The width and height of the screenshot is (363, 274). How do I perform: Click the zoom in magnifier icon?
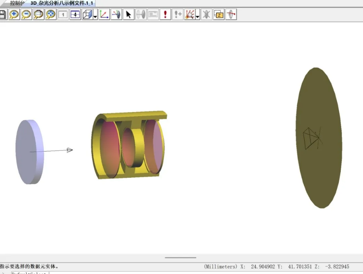[14, 15]
